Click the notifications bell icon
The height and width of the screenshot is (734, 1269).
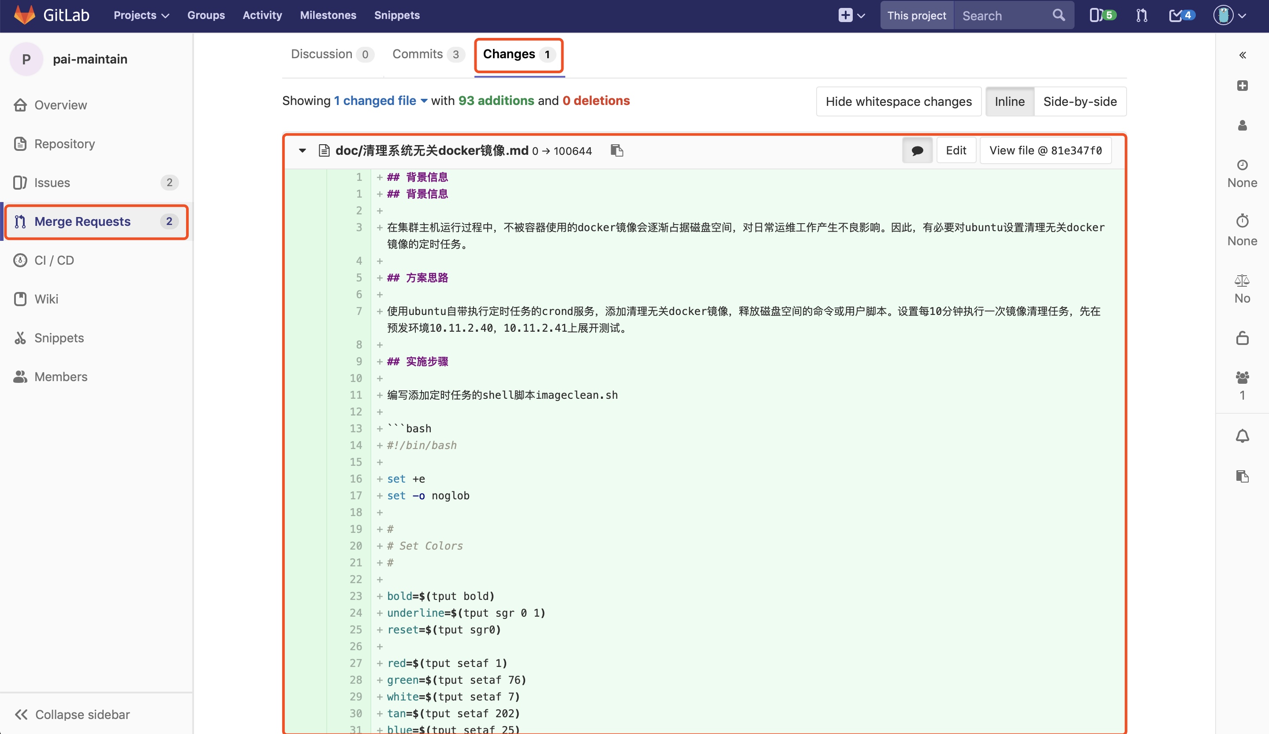[1242, 436]
